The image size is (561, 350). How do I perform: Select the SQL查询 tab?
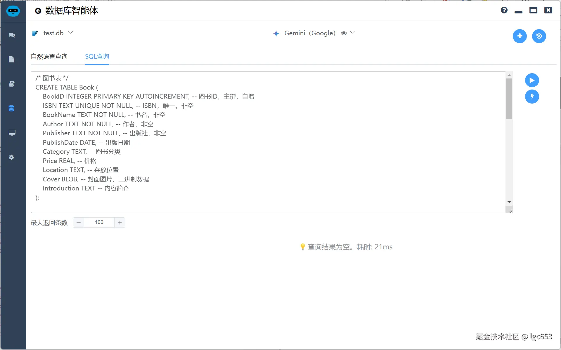click(97, 57)
